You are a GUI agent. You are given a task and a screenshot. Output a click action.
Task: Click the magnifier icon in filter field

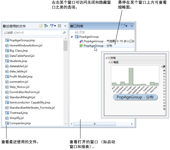click(x=64, y=33)
